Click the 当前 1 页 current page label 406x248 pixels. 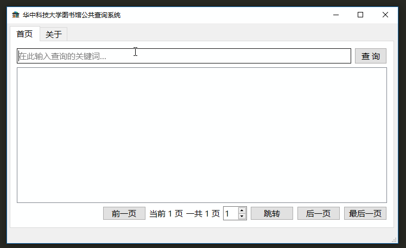(166, 214)
